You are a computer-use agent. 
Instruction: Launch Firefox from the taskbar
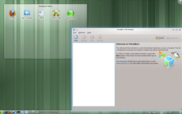pyautogui.click(x=10, y=112)
